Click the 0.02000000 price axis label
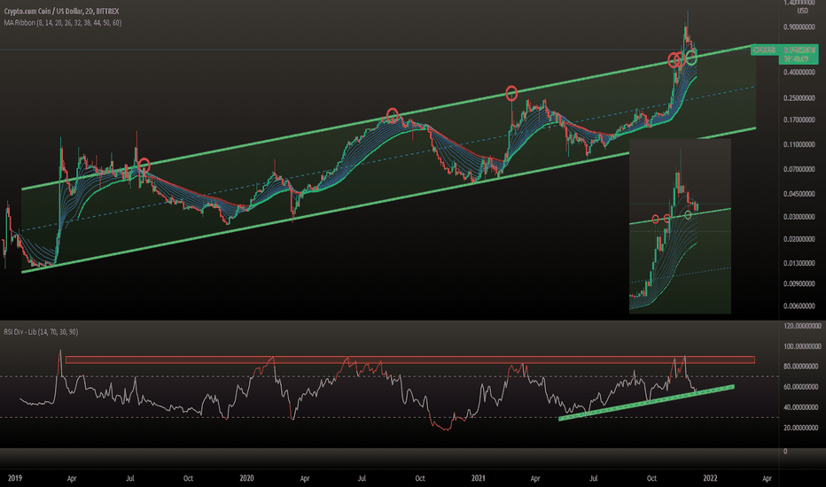The width and height of the screenshot is (826, 487). tap(799, 239)
